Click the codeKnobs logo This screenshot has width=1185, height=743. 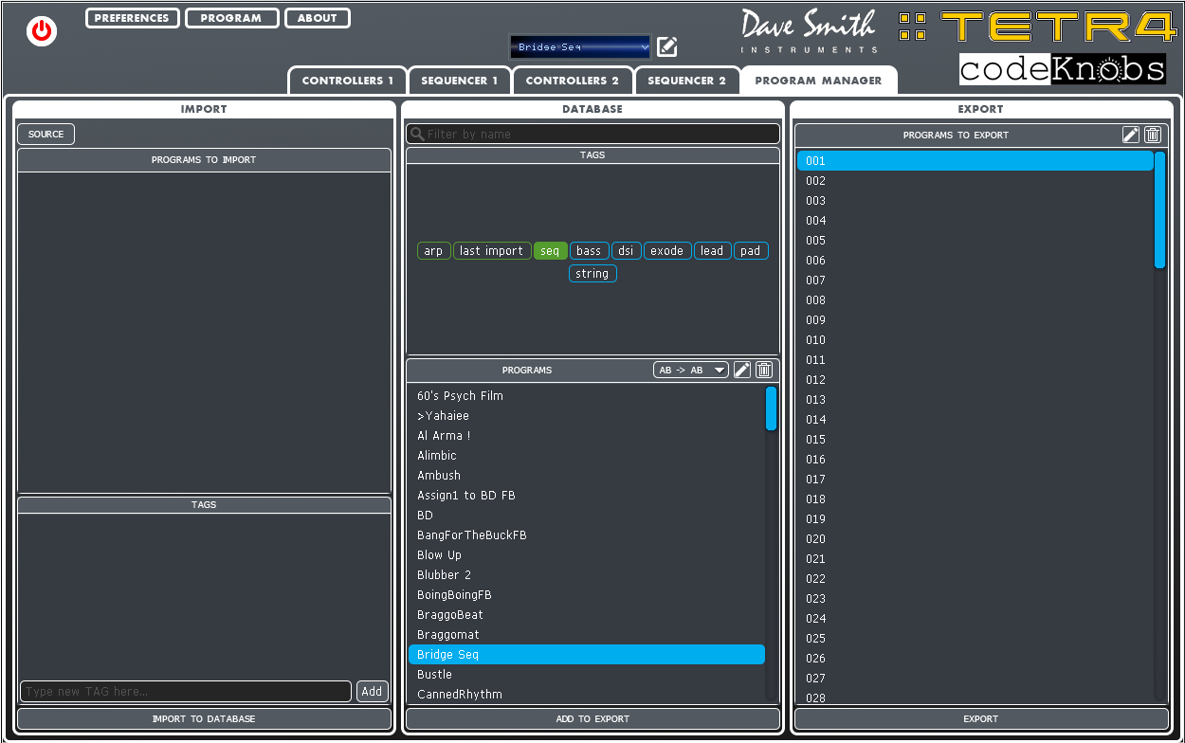pyautogui.click(x=1063, y=69)
